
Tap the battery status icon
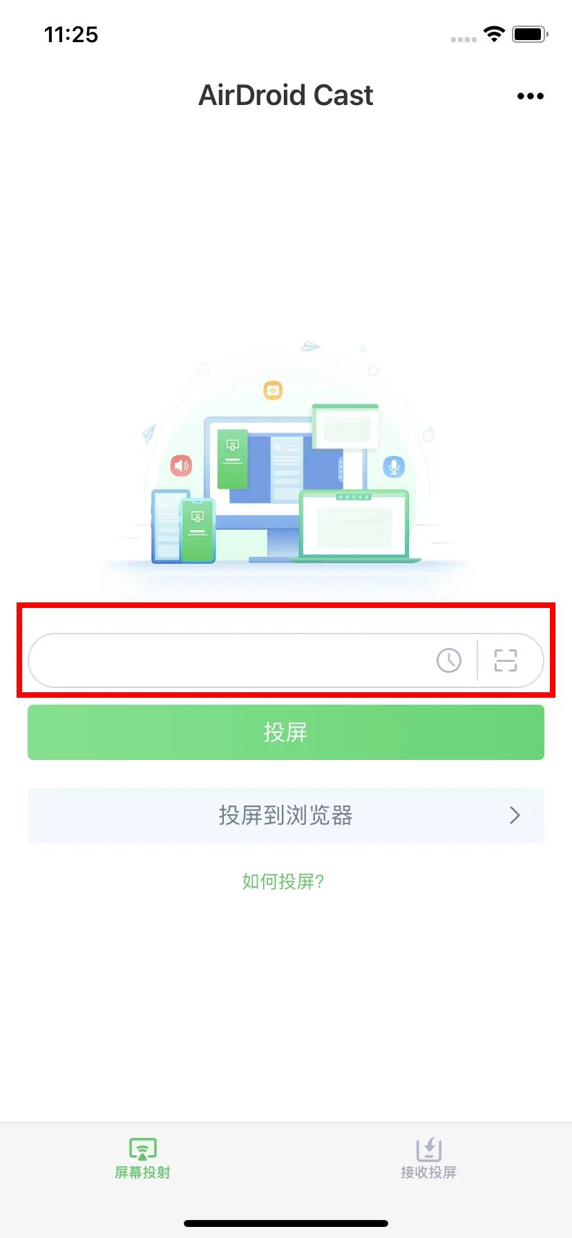[x=530, y=34]
